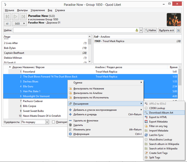Select 1969 Trout Mask Replica album row
This screenshot has height=162, width=187.
coord(137,41)
